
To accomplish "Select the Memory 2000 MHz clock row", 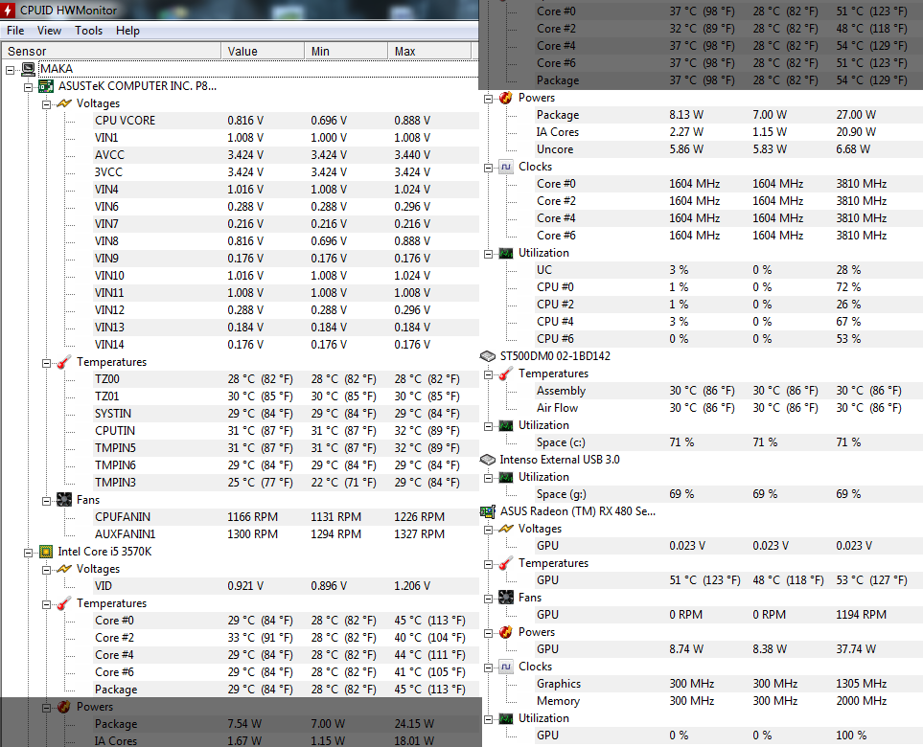I will 728,701.
